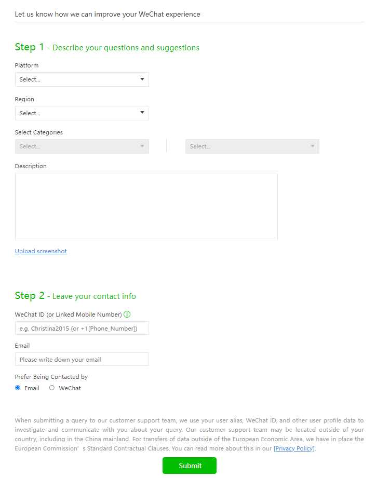The width and height of the screenshot is (376, 478).
Task: Click the green Submit button
Action: tap(190, 466)
